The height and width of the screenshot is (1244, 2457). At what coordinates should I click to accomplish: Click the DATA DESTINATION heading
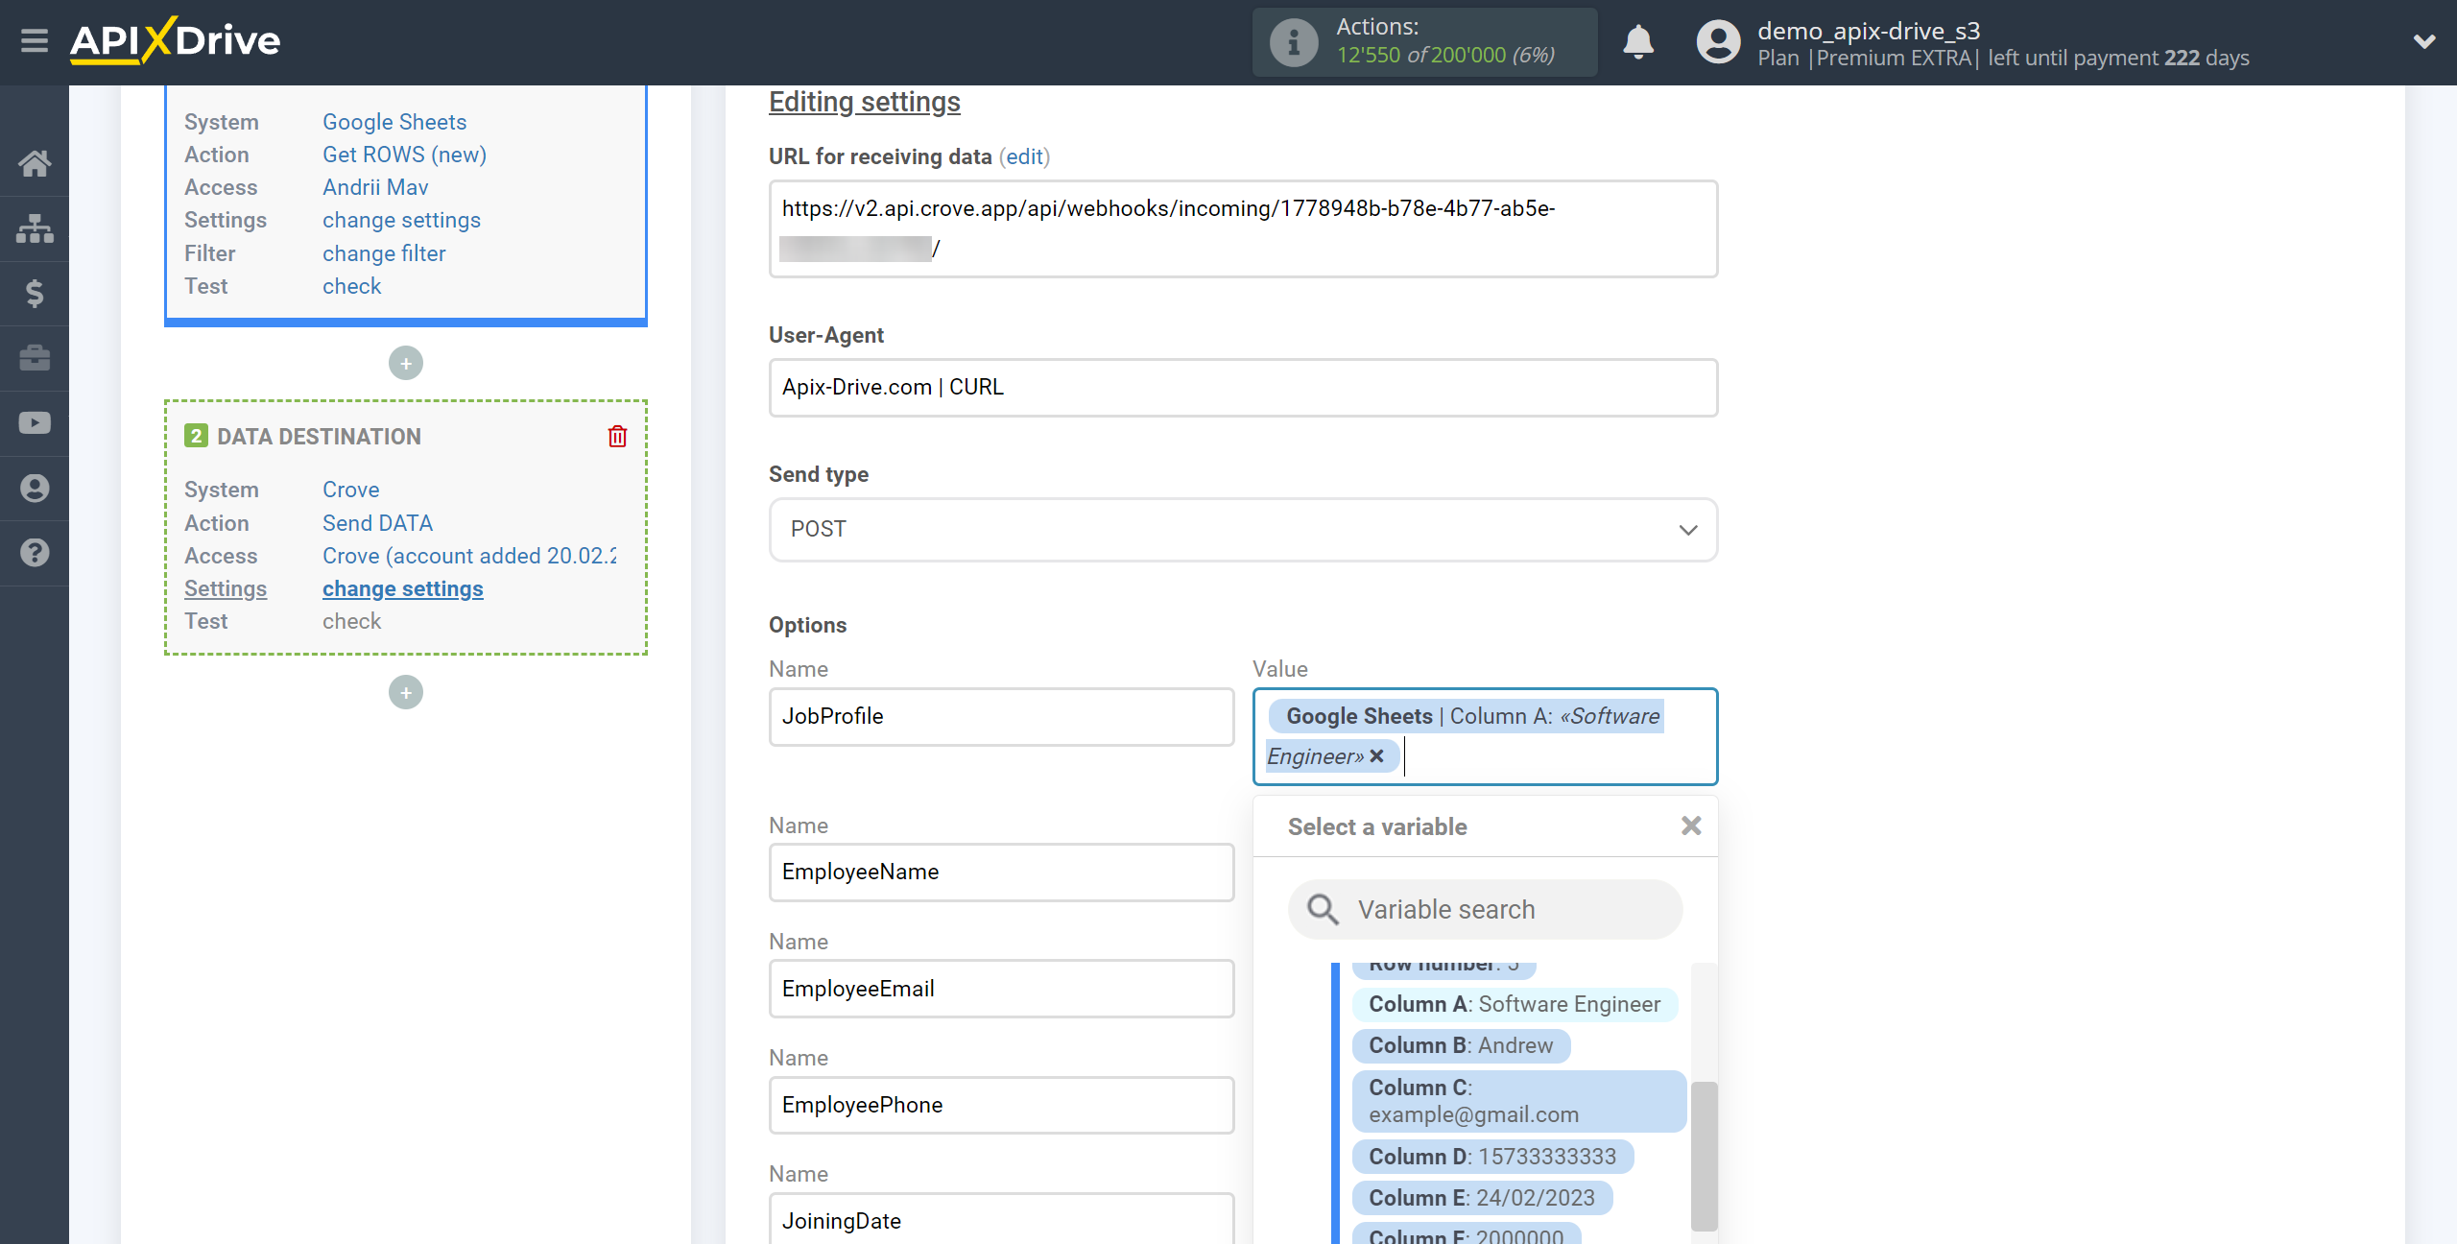point(319,437)
